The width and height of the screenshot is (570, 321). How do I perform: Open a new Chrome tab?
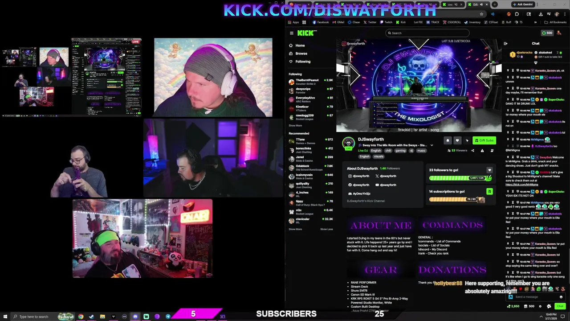[495, 4]
